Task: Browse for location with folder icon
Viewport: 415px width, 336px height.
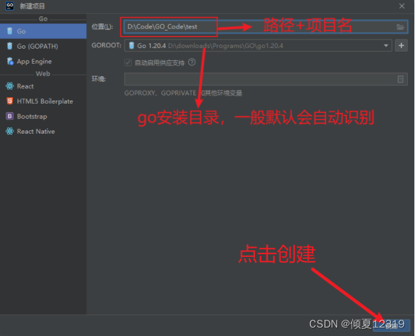Action: (401, 27)
